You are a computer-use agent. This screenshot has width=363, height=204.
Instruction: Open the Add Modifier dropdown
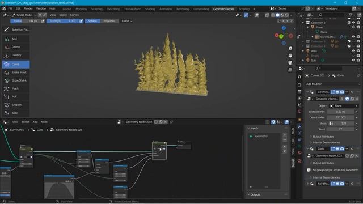[x=333, y=84]
